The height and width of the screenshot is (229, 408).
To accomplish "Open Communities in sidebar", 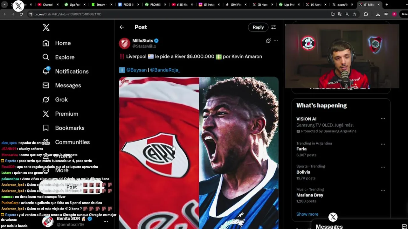I will tap(66, 142).
